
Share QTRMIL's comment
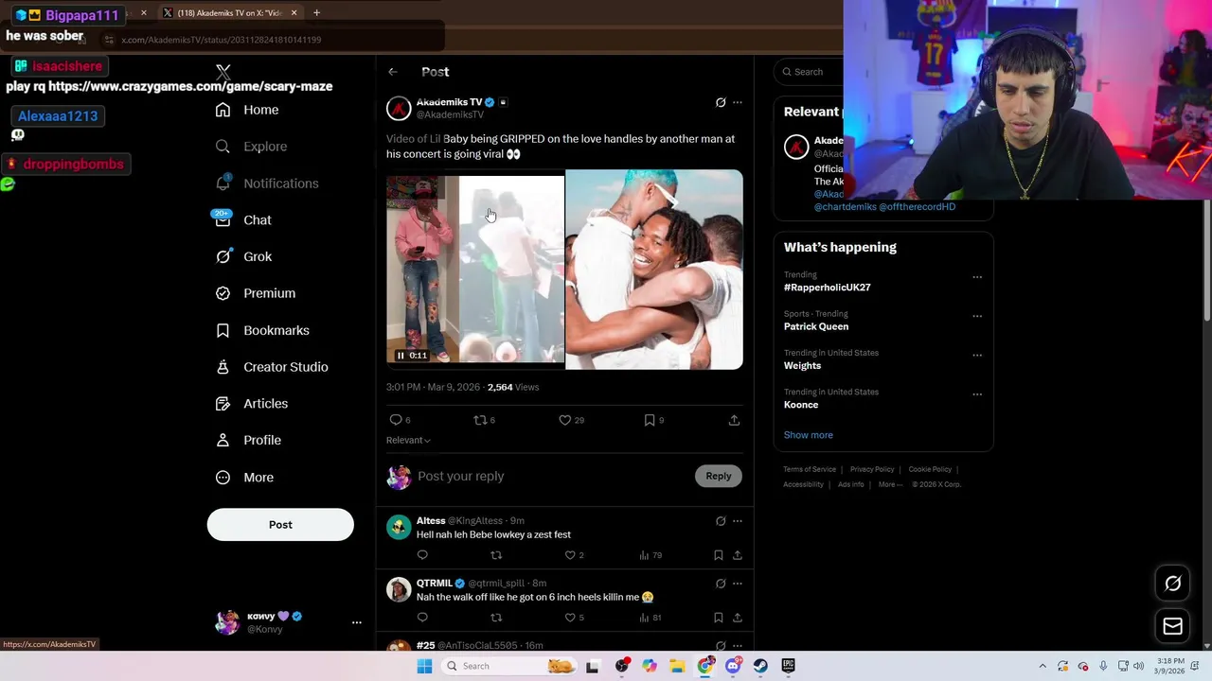(x=738, y=618)
